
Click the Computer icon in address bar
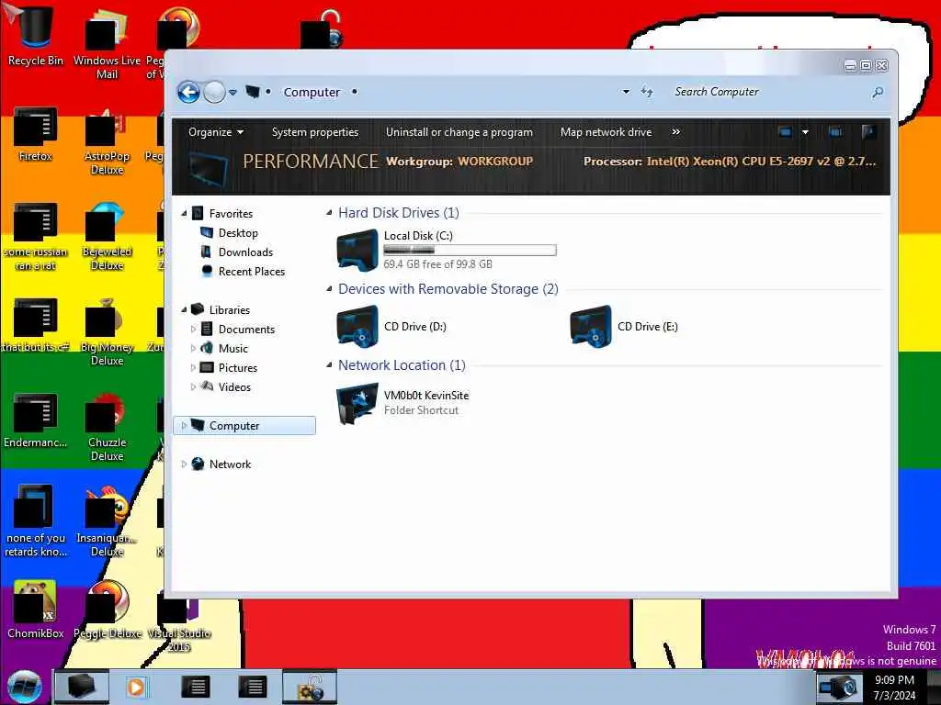click(253, 92)
